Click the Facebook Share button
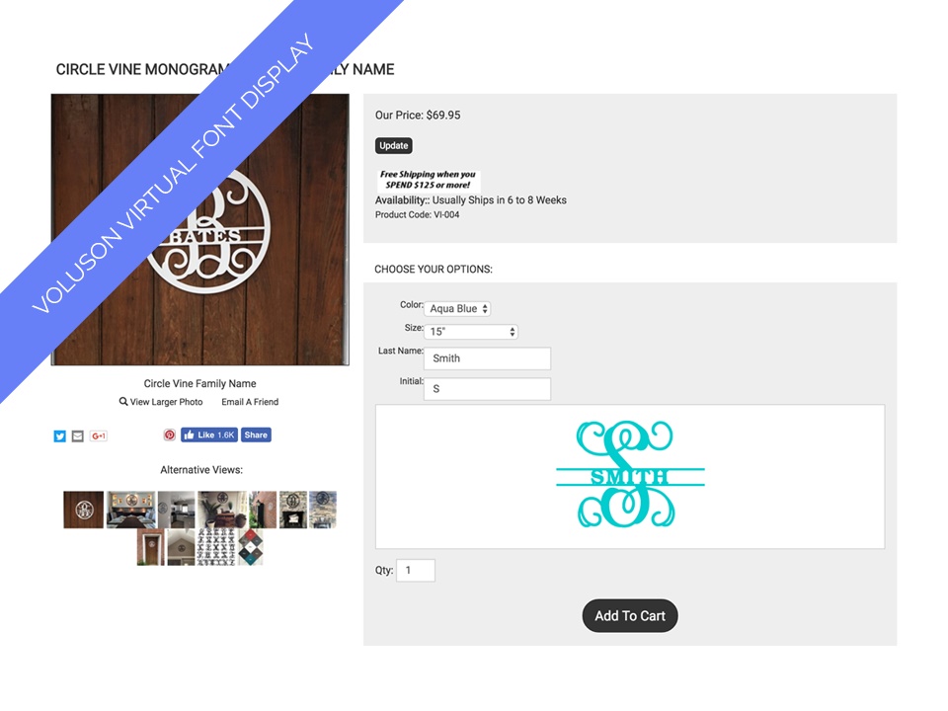 [256, 434]
